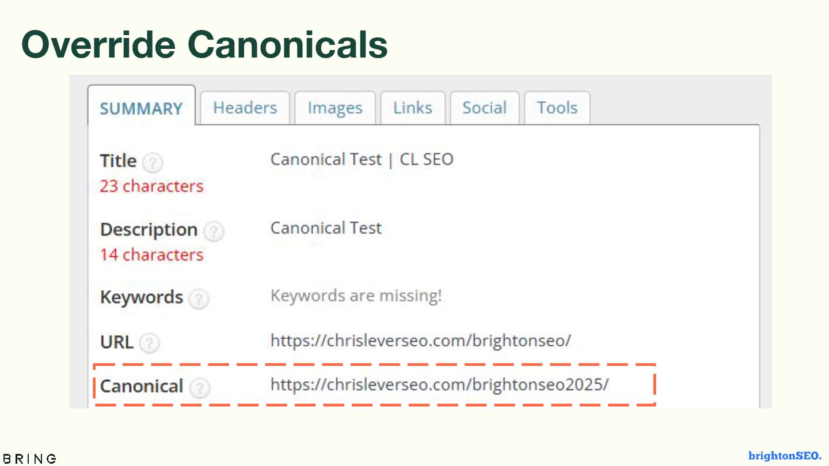Image resolution: width=829 pixels, height=466 pixels.
Task: Click the help icon beside Canonical
Action: coord(200,388)
